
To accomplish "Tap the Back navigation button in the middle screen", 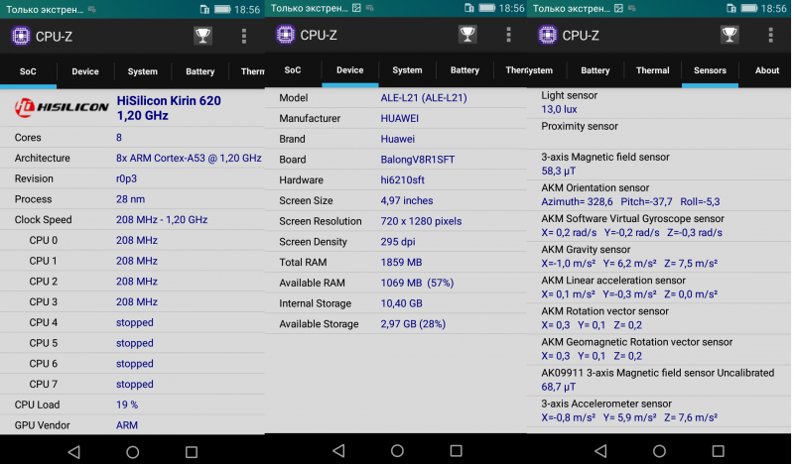I will point(338,450).
